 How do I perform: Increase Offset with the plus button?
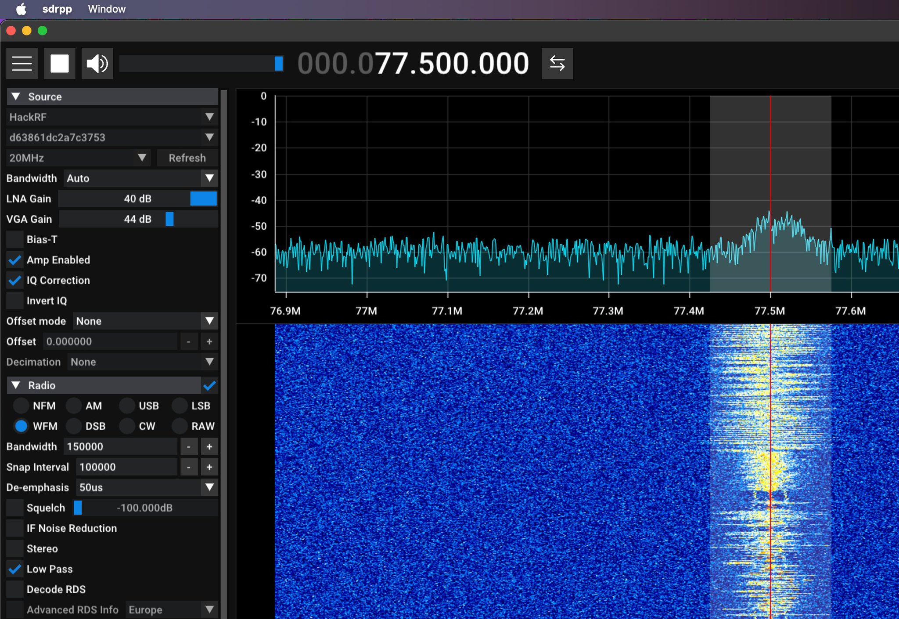[x=209, y=342]
